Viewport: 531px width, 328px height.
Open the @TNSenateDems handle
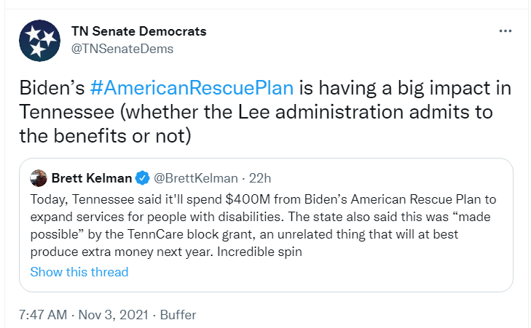[x=122, y=49]
